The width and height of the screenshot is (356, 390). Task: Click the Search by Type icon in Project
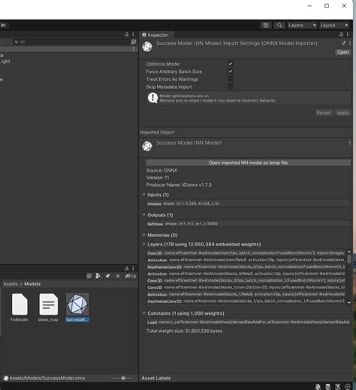[x=98, y=276]
